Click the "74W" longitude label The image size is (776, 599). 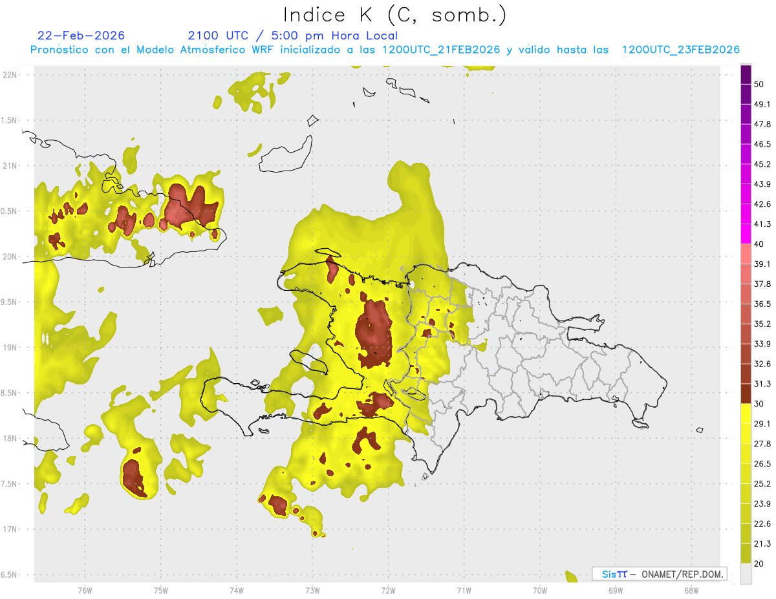237,591
